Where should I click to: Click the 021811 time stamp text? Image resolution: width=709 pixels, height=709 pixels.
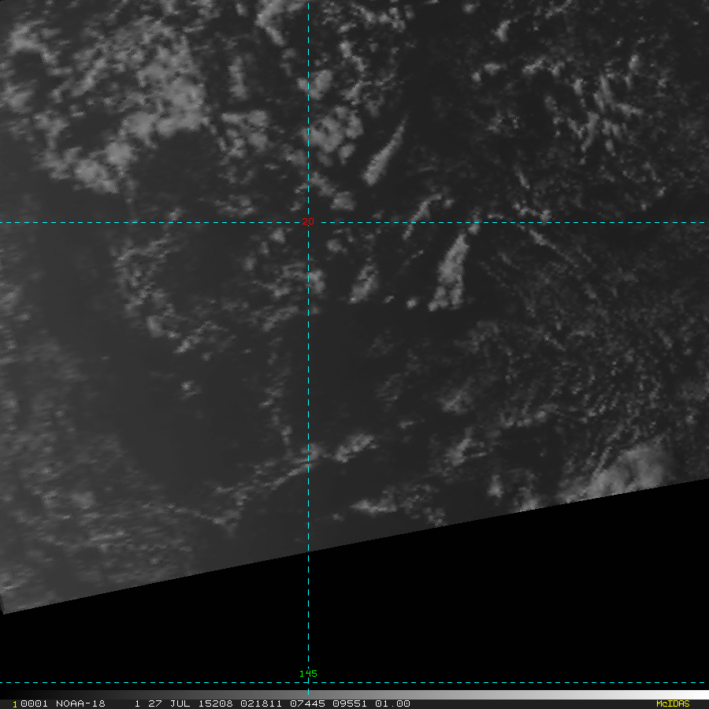243,703
